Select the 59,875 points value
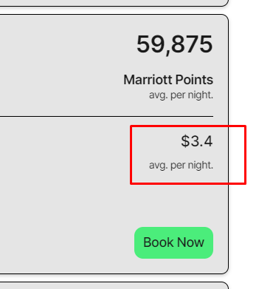This screenshot has width=273, height=289. 175,44
